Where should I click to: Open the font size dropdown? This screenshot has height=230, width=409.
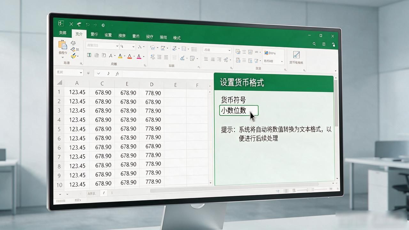click(134, 47)
